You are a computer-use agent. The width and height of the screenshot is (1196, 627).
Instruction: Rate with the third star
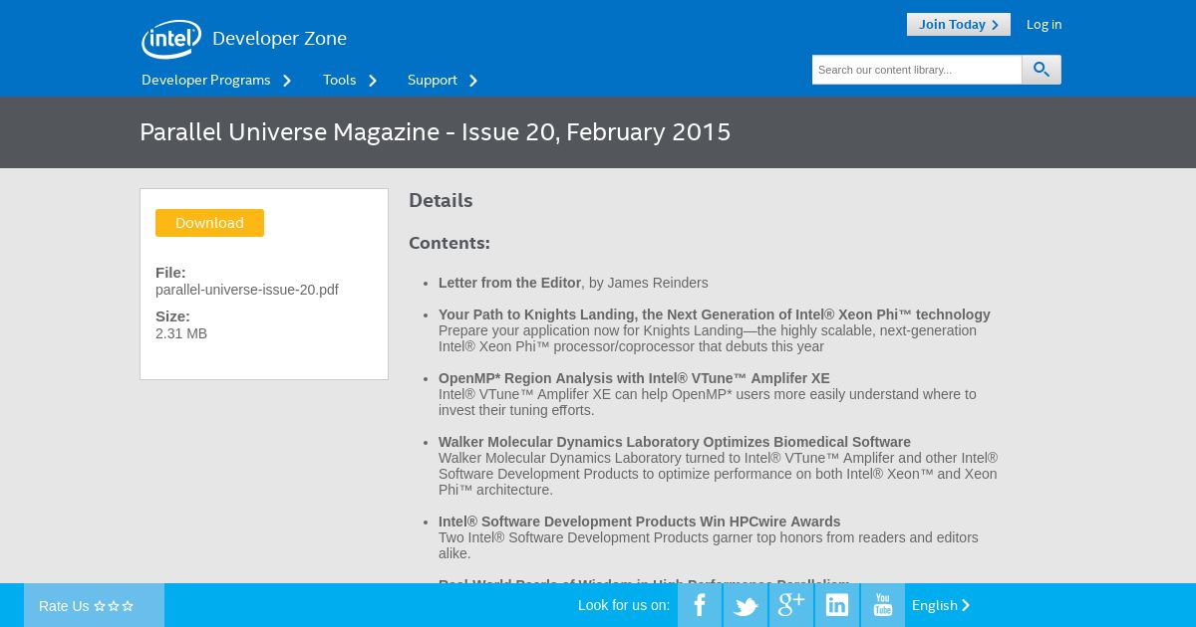pos(128,606)
